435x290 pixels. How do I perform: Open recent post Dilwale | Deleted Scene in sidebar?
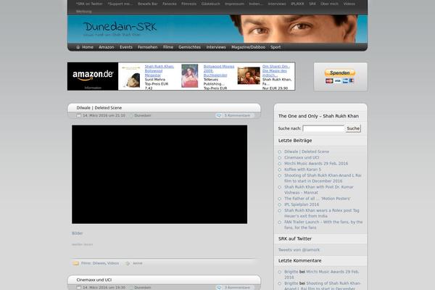[307, 152]
